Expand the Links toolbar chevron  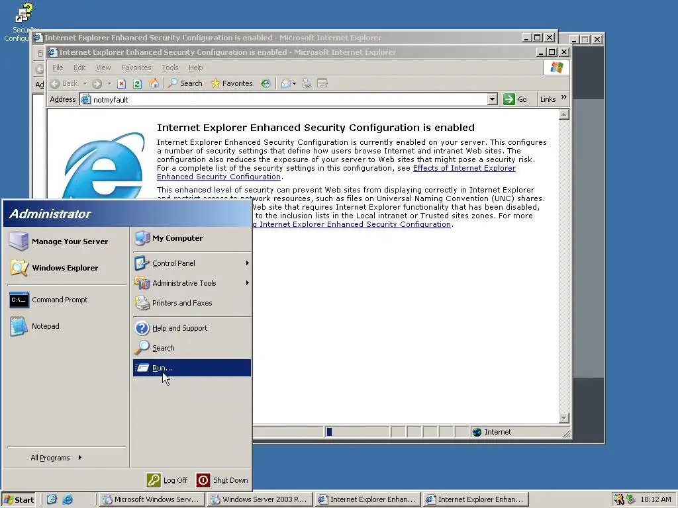[x=564, y=98]
